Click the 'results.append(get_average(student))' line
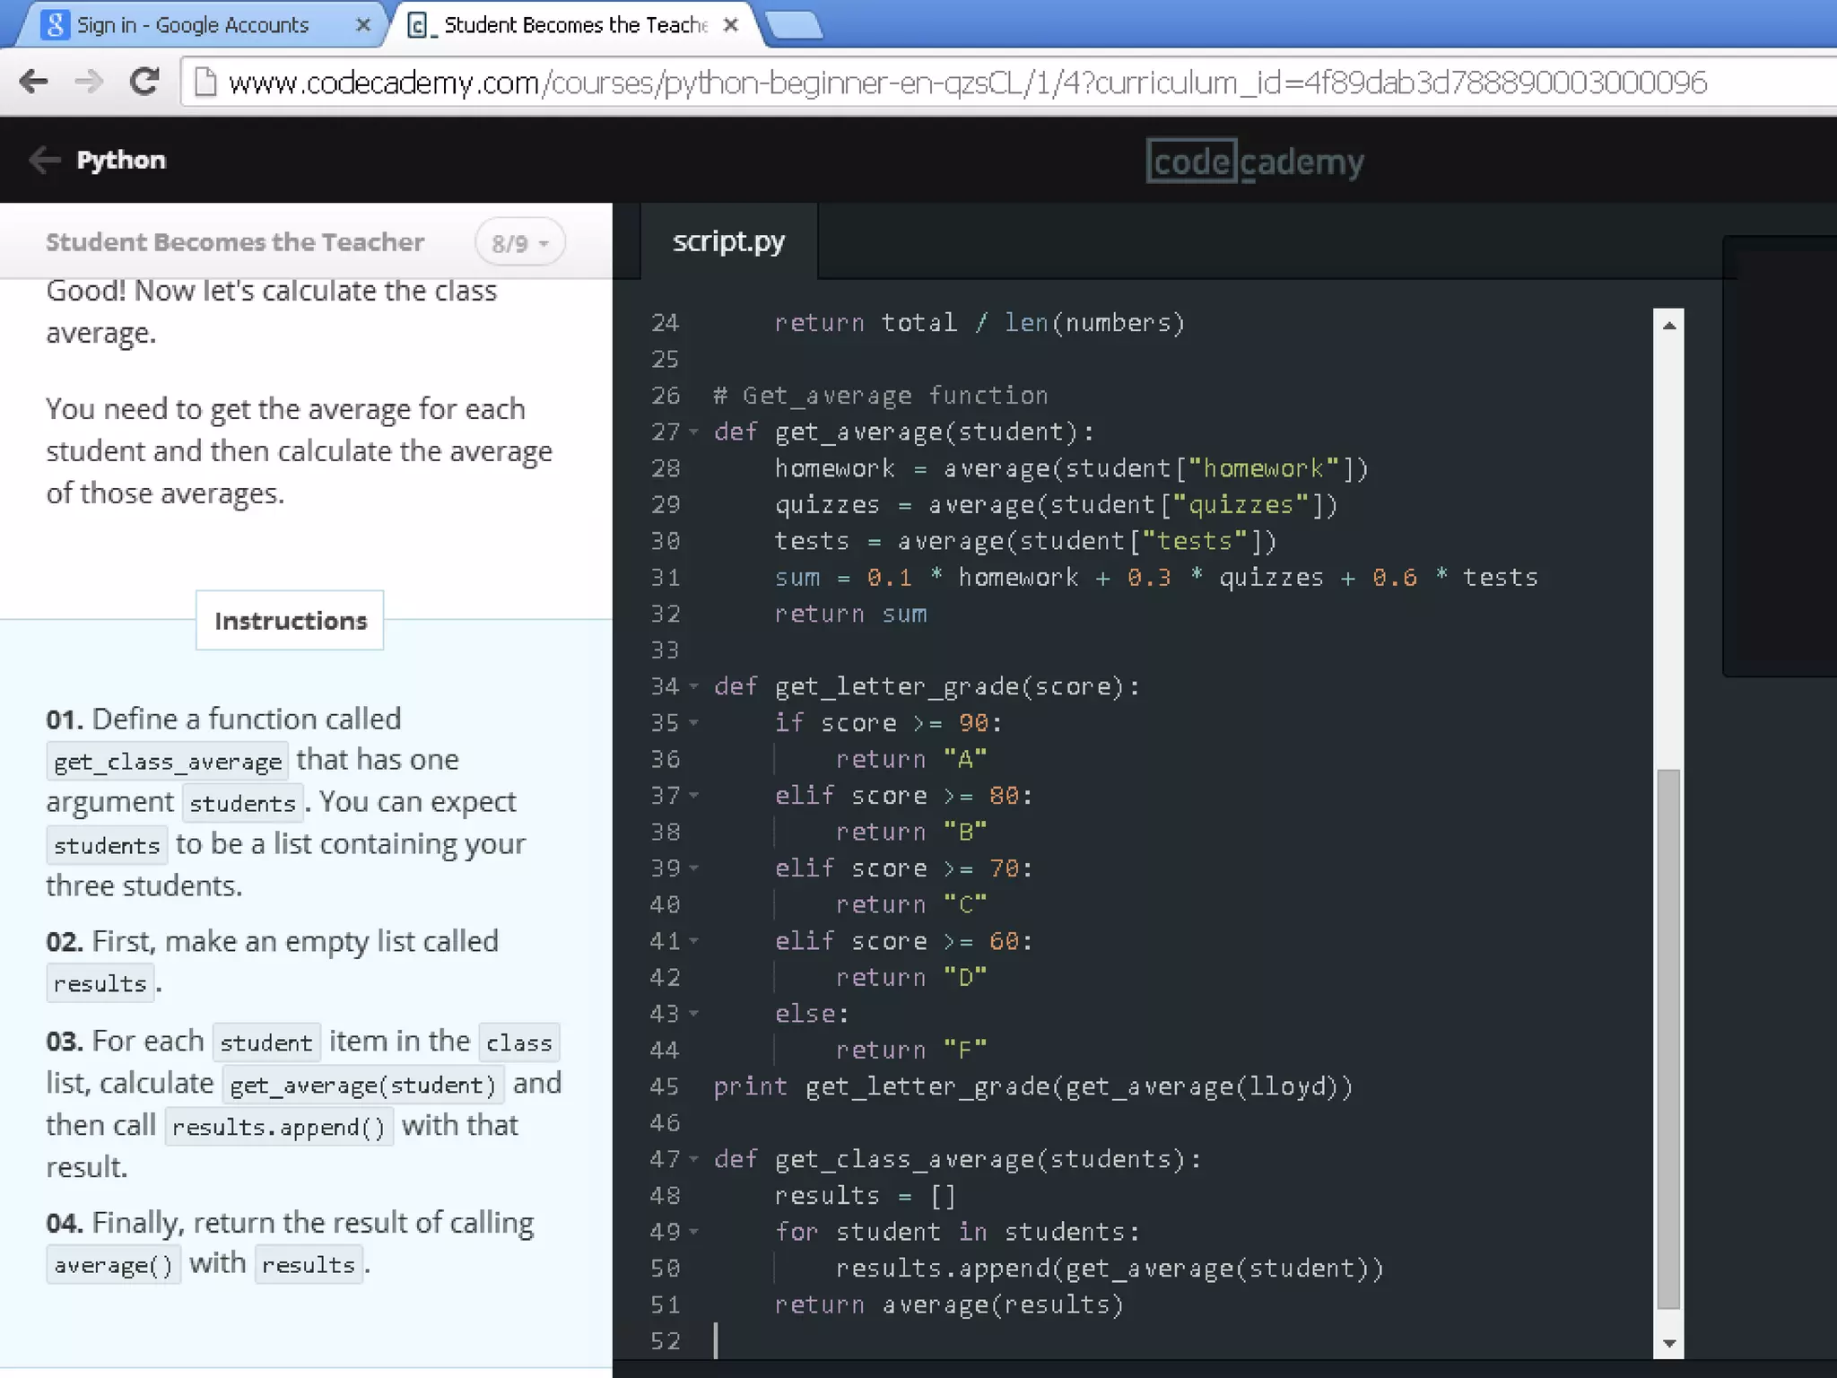Image resolution: width=1837 pixels, height=1378 pixels. tap(1110, 1269)
